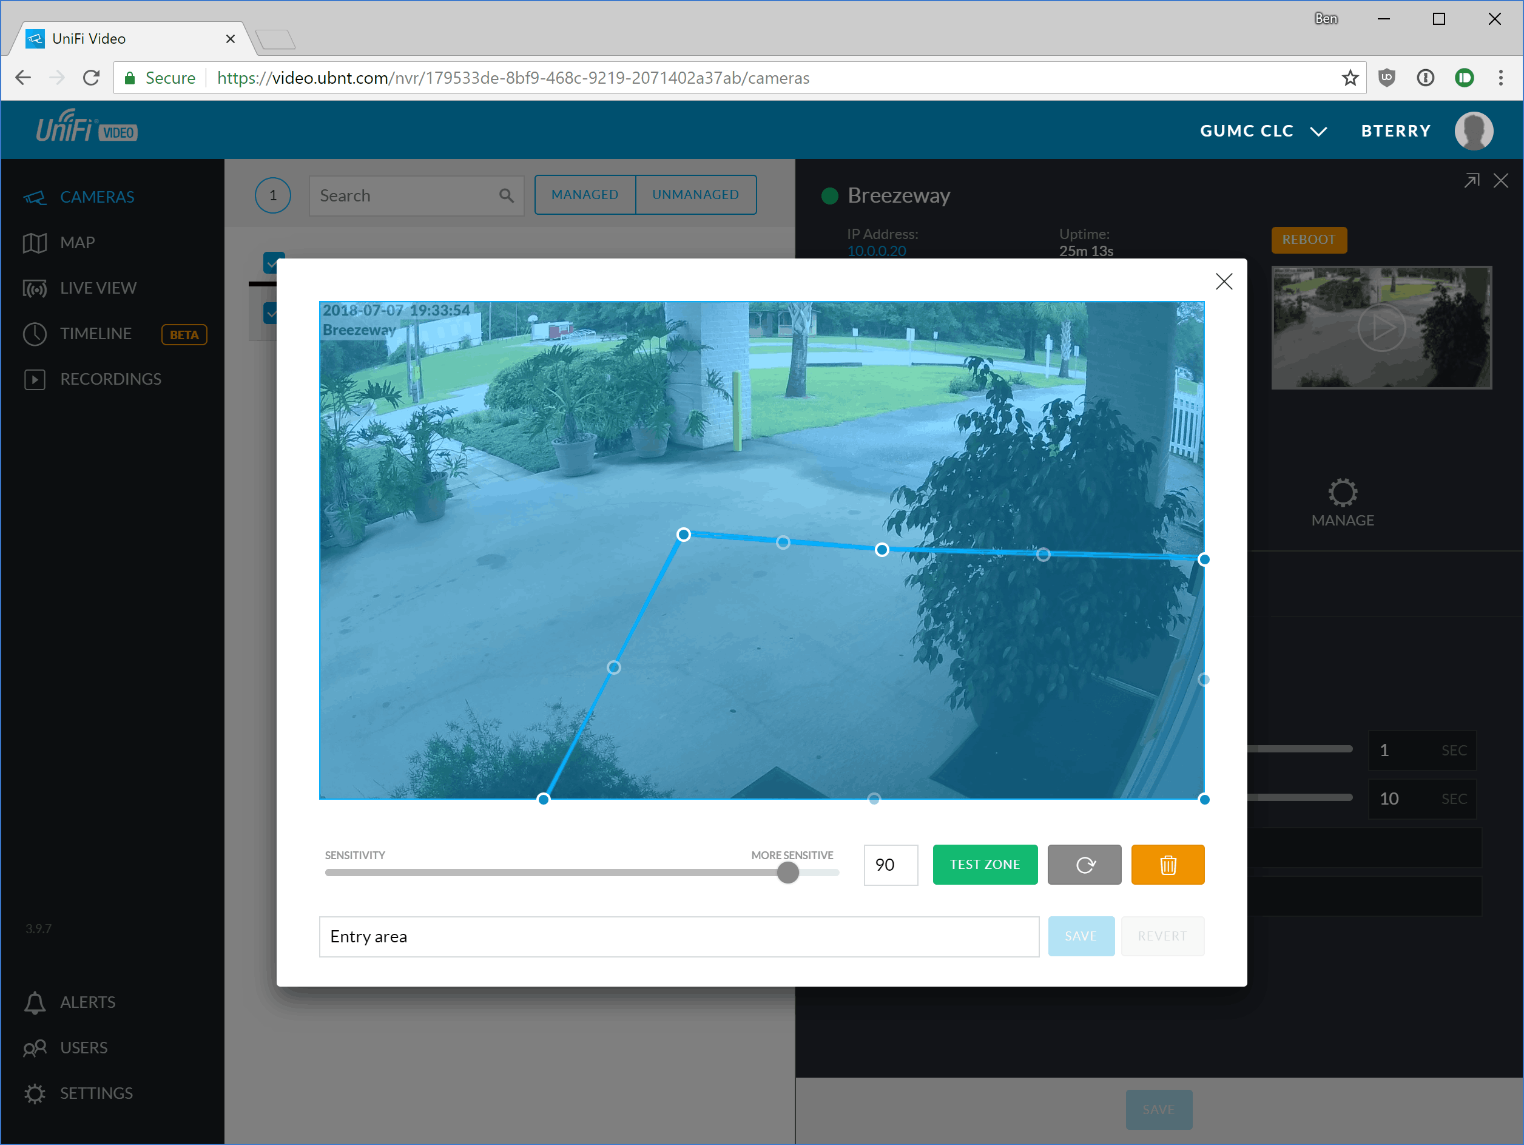Select the bottom-right zone corner handle
The height and width of the screenshot is (1145, 1524).
(x=1204, y=799)
